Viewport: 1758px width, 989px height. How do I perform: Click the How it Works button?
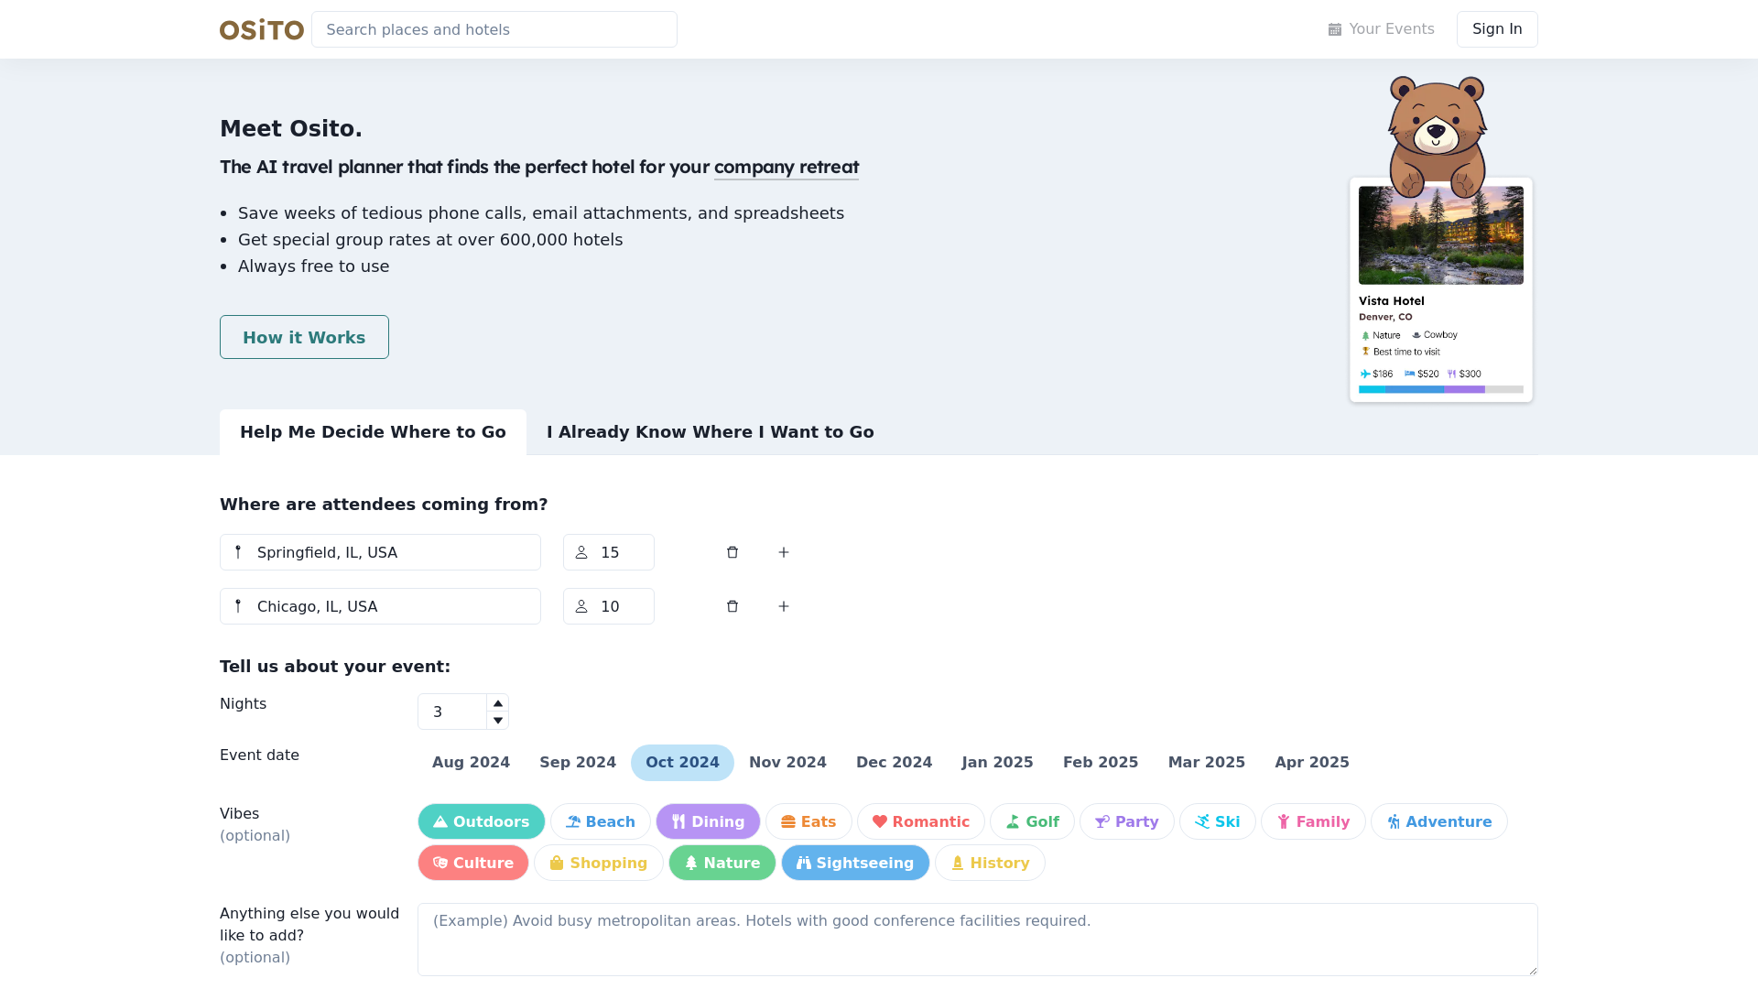coord(304,337)
